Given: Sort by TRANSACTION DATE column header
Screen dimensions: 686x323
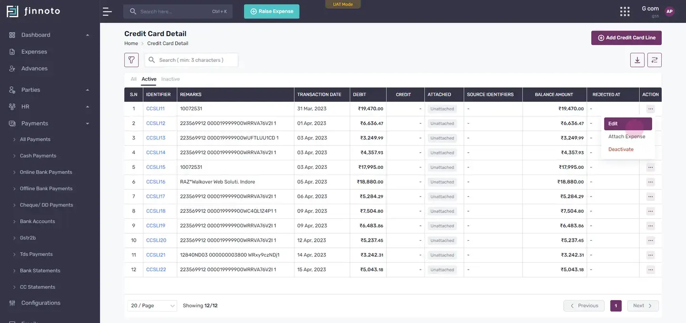Looking at the screenshot, I should [x=322, y=95].
